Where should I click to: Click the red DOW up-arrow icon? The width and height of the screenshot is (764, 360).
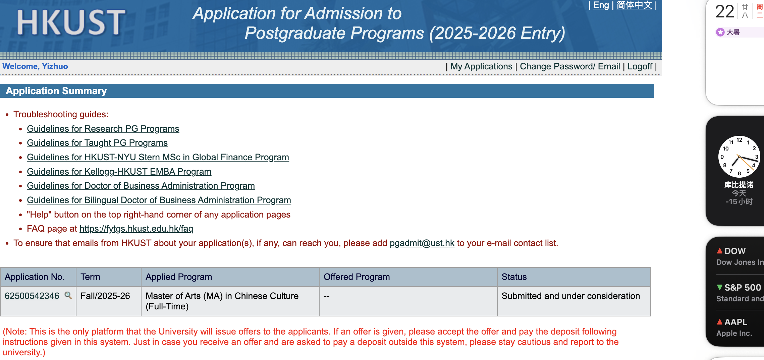(719, 251)
